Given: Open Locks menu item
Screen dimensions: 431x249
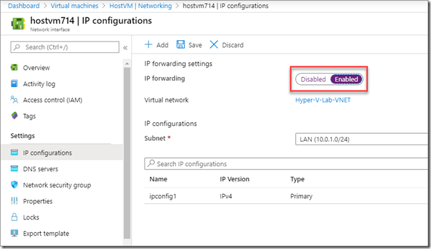Looking at the screenshot, I should coord(31,217).
